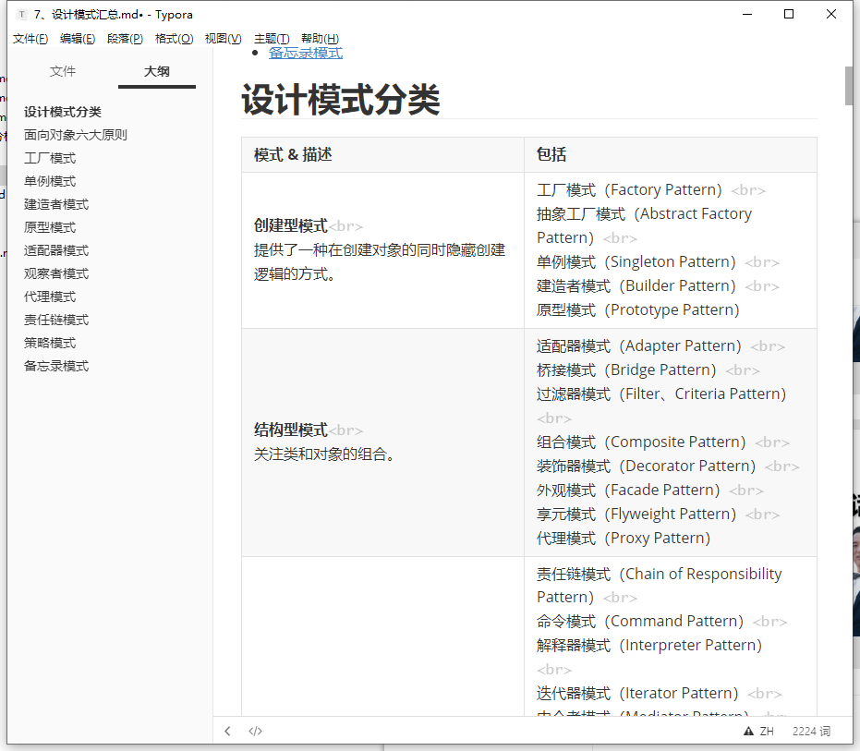Jump to 责任链模式 in the outline
The width and height of the screenshot is (860, 751).
click(56, 320)
